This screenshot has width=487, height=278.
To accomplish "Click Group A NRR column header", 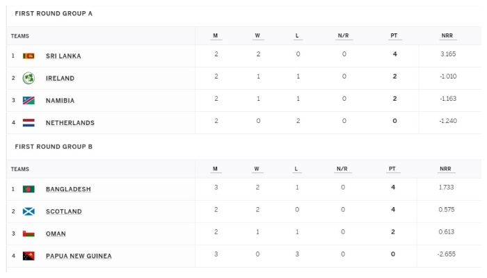I will click(447, 35).
